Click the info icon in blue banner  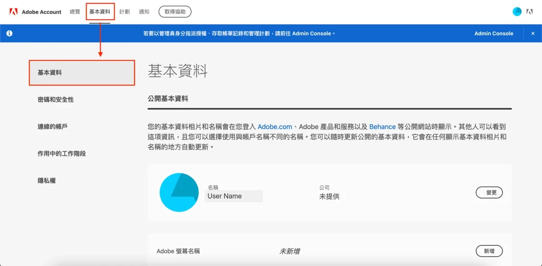coord(9,33)
